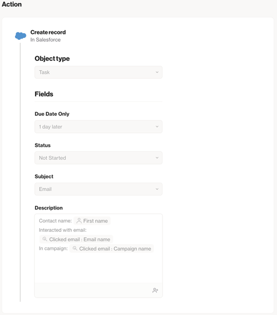This screenshot has height=315, width=277.
Task: Click the Description footer toolbar bar
Action: click(x=98, y=290)
